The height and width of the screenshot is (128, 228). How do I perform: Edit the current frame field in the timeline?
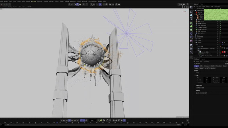92,120
